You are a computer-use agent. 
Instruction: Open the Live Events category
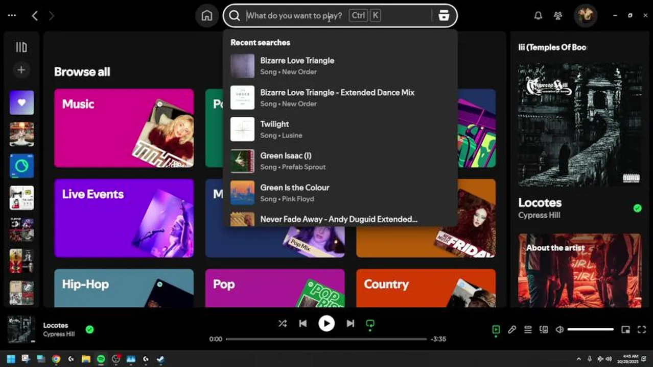[x=124, y=218]
